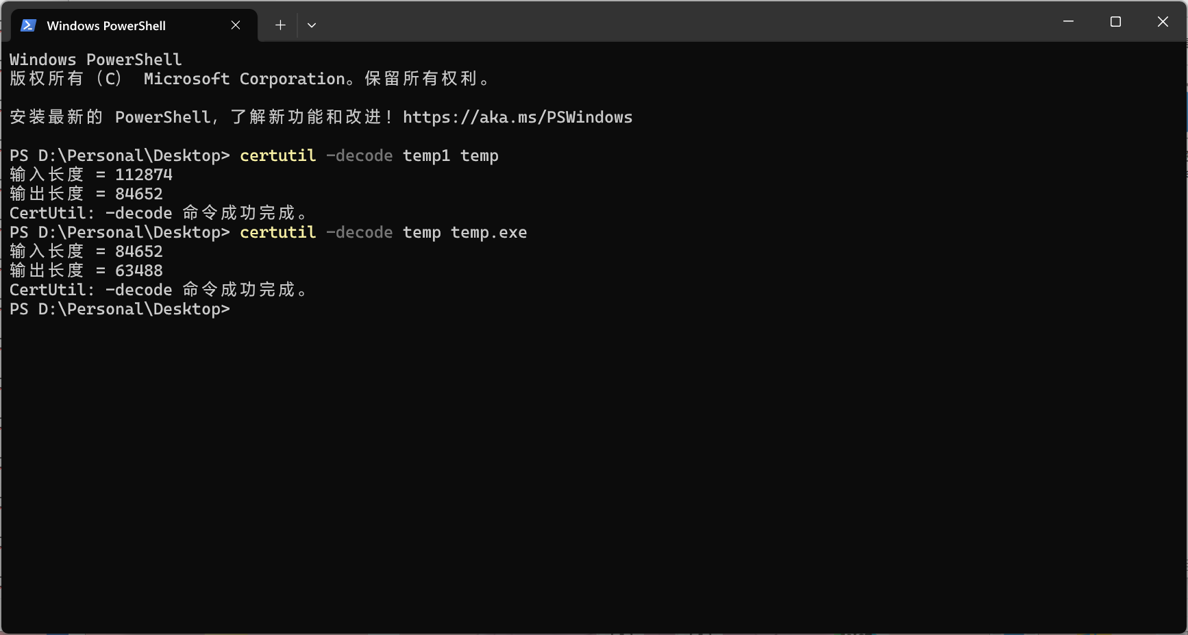This screenshot has height=635, width=1188.
Task: Click the 'temp.exe' filename argument
Action: click(x=489, y=232)
